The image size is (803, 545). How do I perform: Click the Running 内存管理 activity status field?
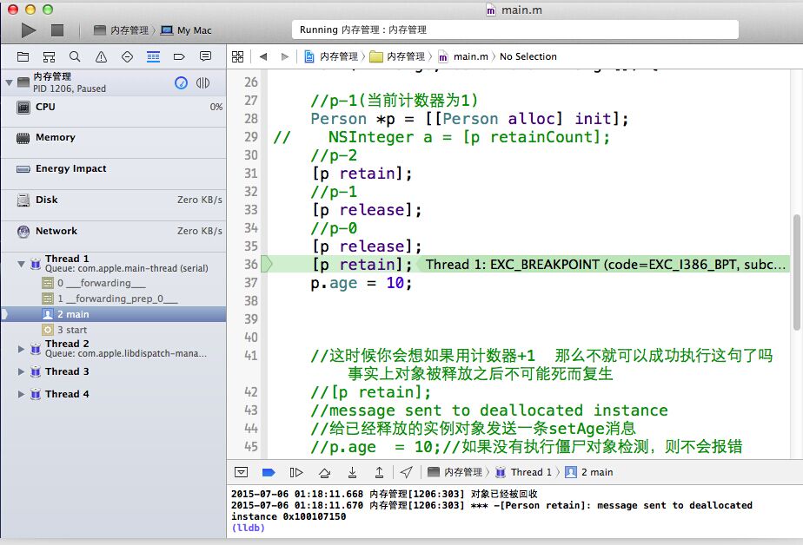tap(515, 30)
